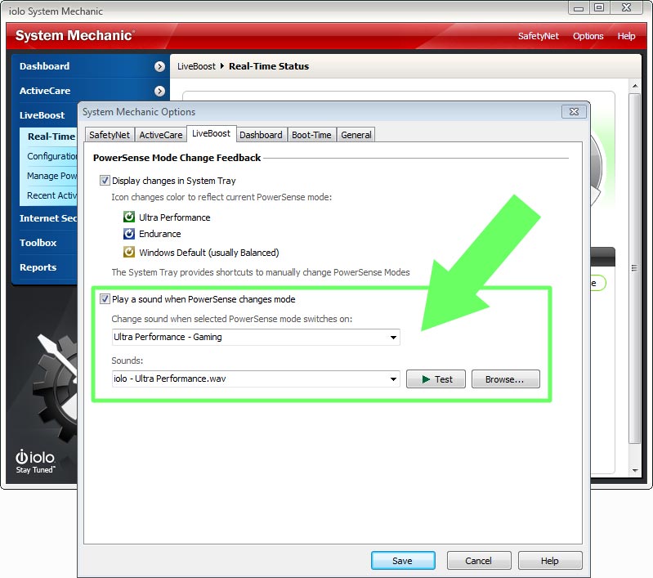Open Options in the main window header
Image resolution: width=653 pixels, height=578 pixels.
[588, 36]
